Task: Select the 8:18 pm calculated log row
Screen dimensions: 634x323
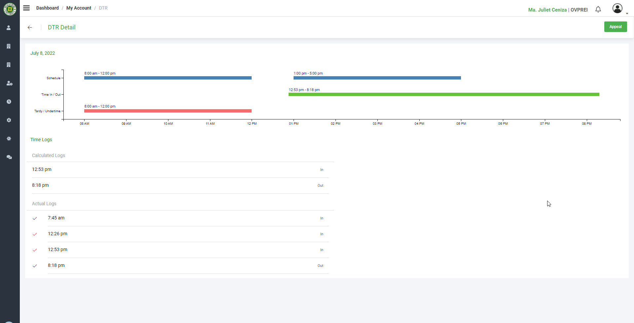Action: coord(178,185)
